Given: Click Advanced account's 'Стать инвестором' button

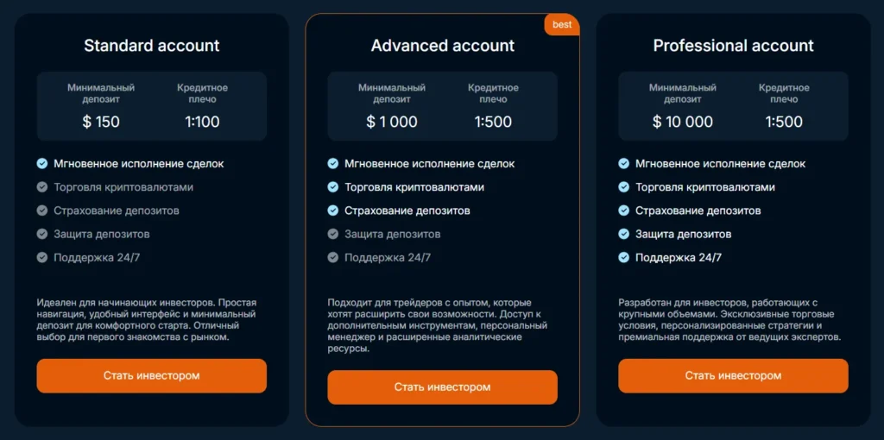Looking at the screenshot, I should (442, 387).
